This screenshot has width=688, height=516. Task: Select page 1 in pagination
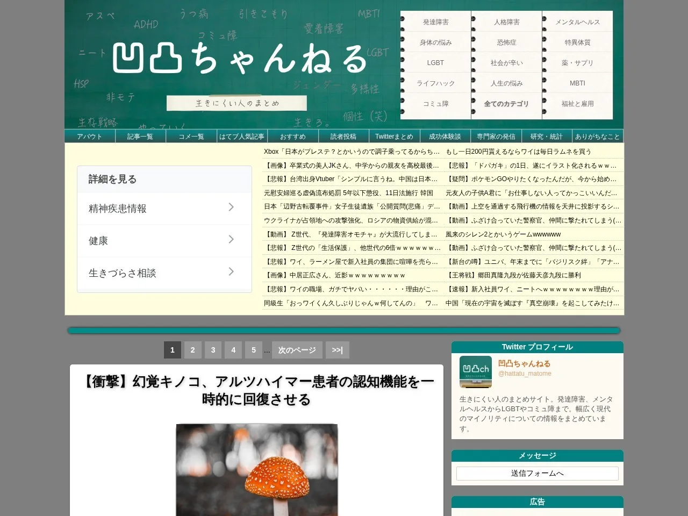click(x=173, y=350)
